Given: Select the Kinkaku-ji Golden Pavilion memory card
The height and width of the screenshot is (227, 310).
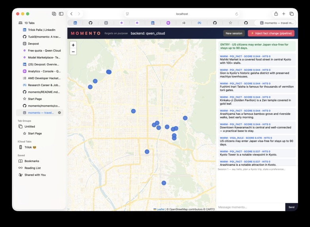Looking at the screenshot, I should [x=257, y=101].
